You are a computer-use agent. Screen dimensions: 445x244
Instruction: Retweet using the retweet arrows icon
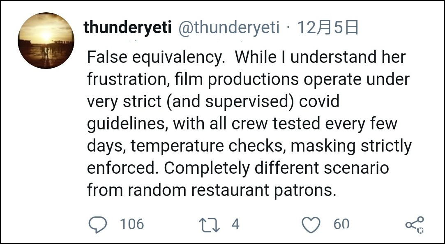click(x=209, y=225)
